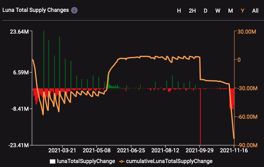Click the Luna Total Supply Changes title
The height and width of the screenshot is (167, 264).
(x=36, y=10)
